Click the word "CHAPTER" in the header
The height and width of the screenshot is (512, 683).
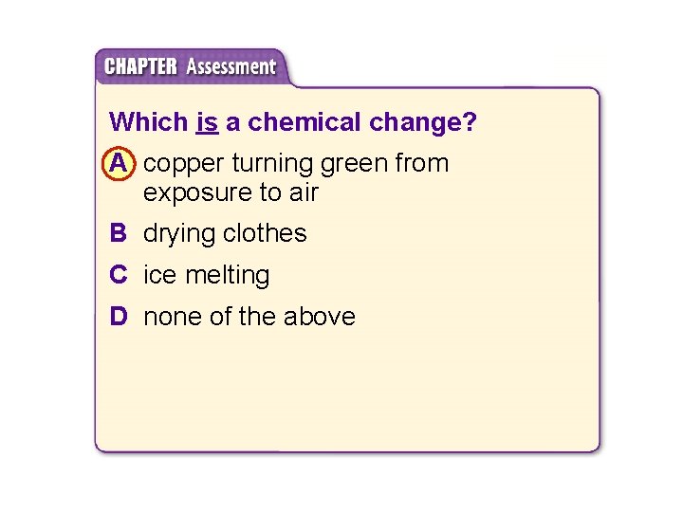pyautogui.click(x=140, y=67)
